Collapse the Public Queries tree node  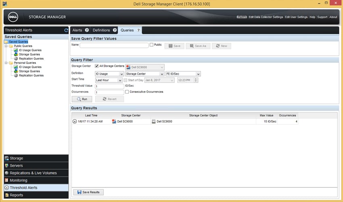pyautogui.click(x=6, y=46)
